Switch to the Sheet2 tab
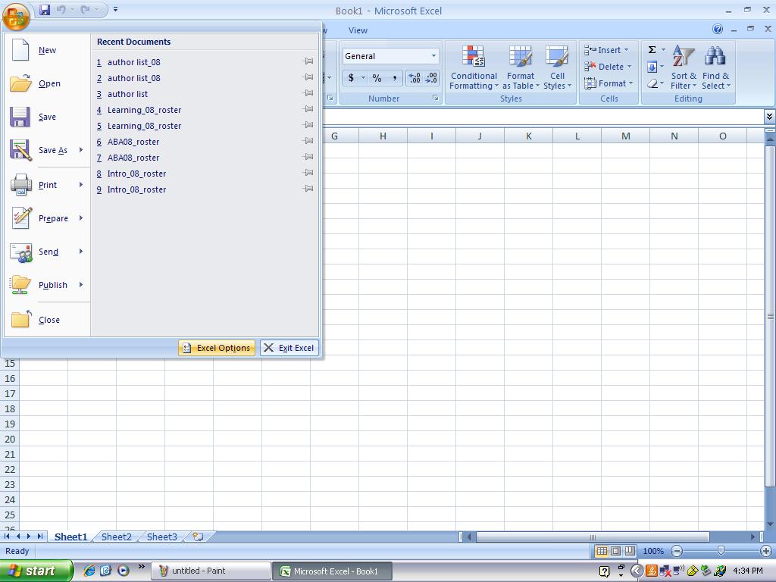 (x=116, y=537)
